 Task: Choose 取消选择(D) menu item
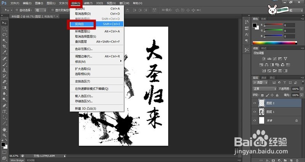[97, 14]
